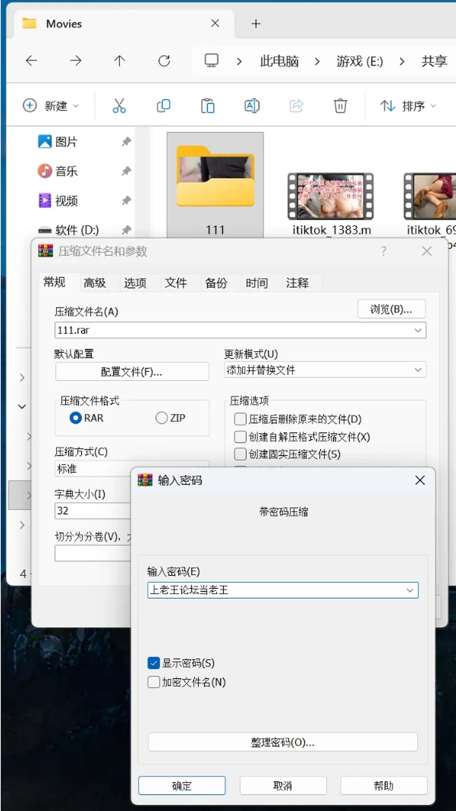Check 加密文件名 checkbox
The height and width of the screenshot is (811, 456).
[153, 682]
